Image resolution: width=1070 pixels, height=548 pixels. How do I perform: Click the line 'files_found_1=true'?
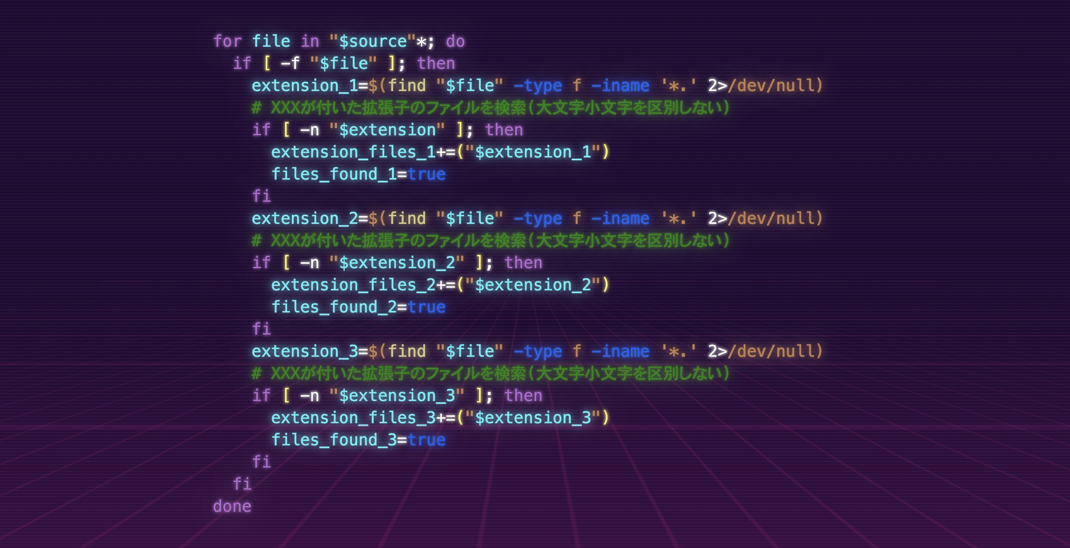point(358,174)
